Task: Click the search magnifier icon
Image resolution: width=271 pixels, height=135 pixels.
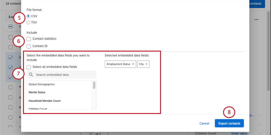Action: click(31, 75)
